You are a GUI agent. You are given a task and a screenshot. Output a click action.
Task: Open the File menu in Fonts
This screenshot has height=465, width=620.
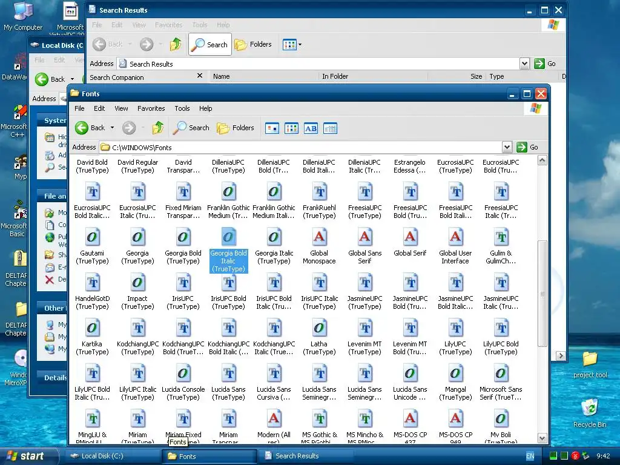(79, 108)
